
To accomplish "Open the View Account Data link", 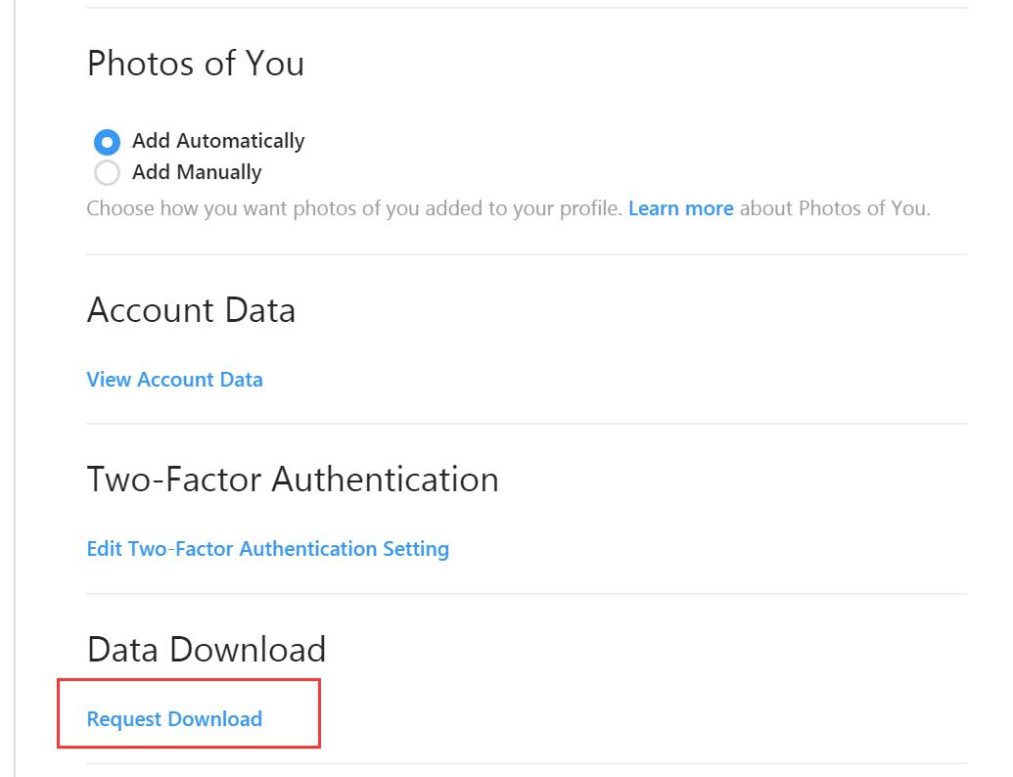I will point(174,380).
